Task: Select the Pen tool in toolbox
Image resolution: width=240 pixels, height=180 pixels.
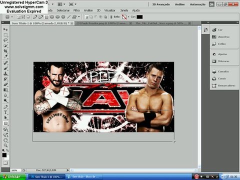Action: tap(5, 107)
